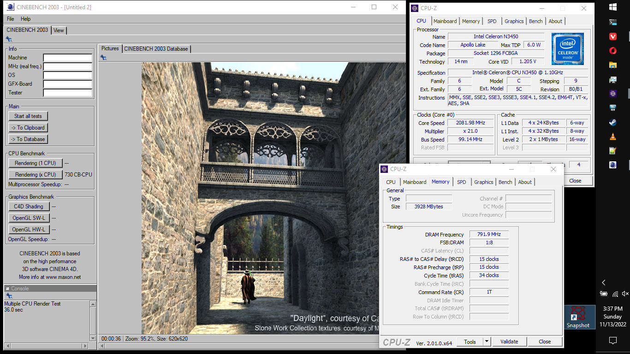Click the CINEBENCH title bar app icon
Viewport: 630px width, 354px height.
coord(10,7)
